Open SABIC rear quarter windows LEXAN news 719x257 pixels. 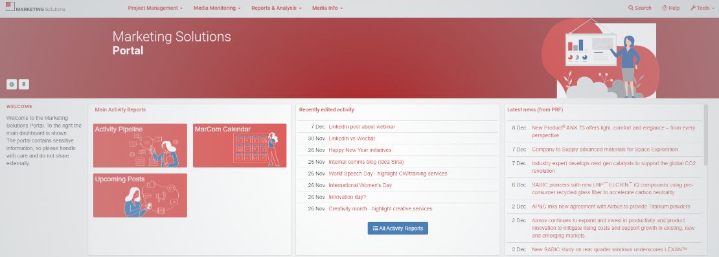point(610,249)
